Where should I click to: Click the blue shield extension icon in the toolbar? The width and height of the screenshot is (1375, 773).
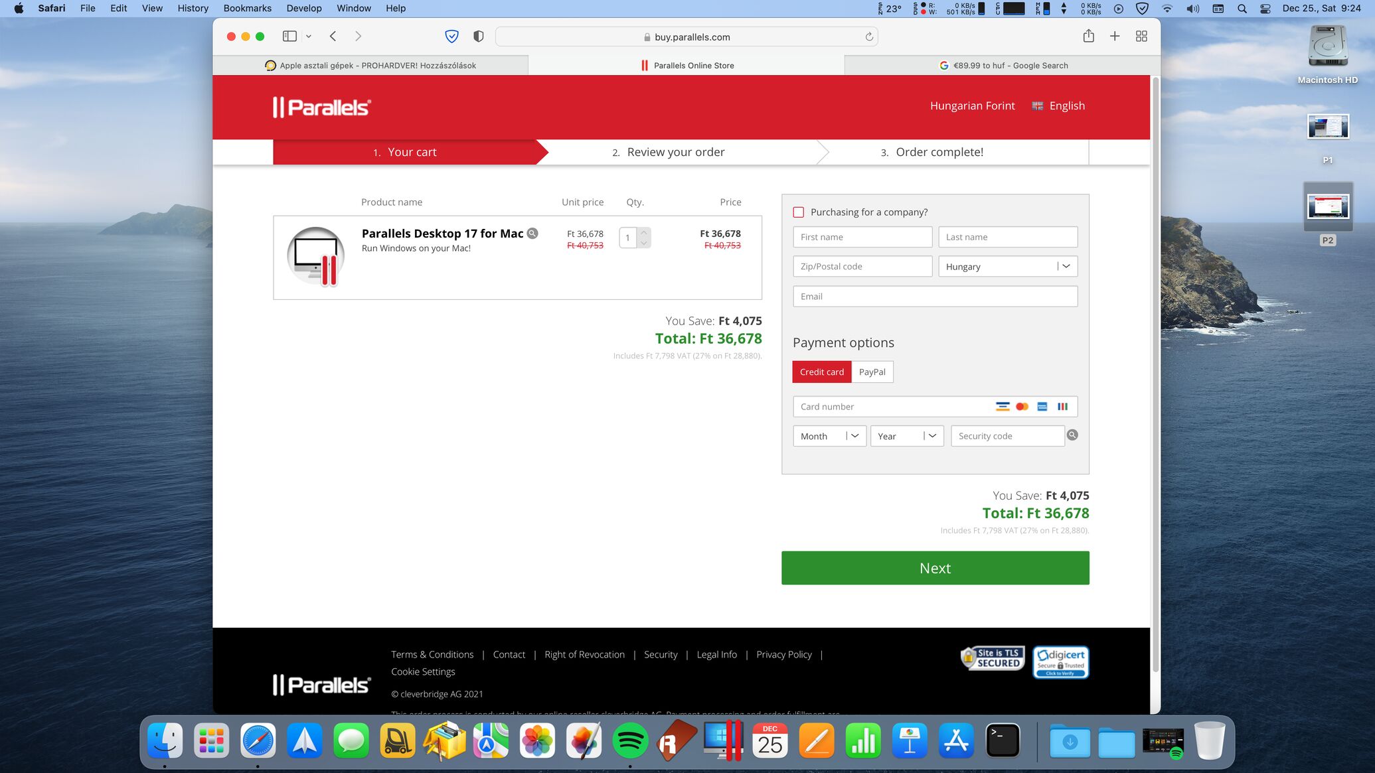coord(451,36)
